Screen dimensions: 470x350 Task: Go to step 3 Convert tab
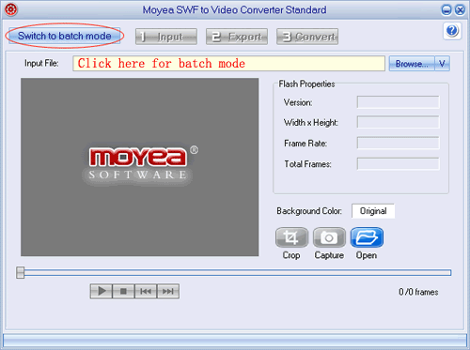(x=307, y=37)
